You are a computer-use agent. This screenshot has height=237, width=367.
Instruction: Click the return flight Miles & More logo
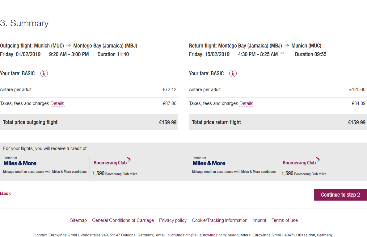[209, 161]
